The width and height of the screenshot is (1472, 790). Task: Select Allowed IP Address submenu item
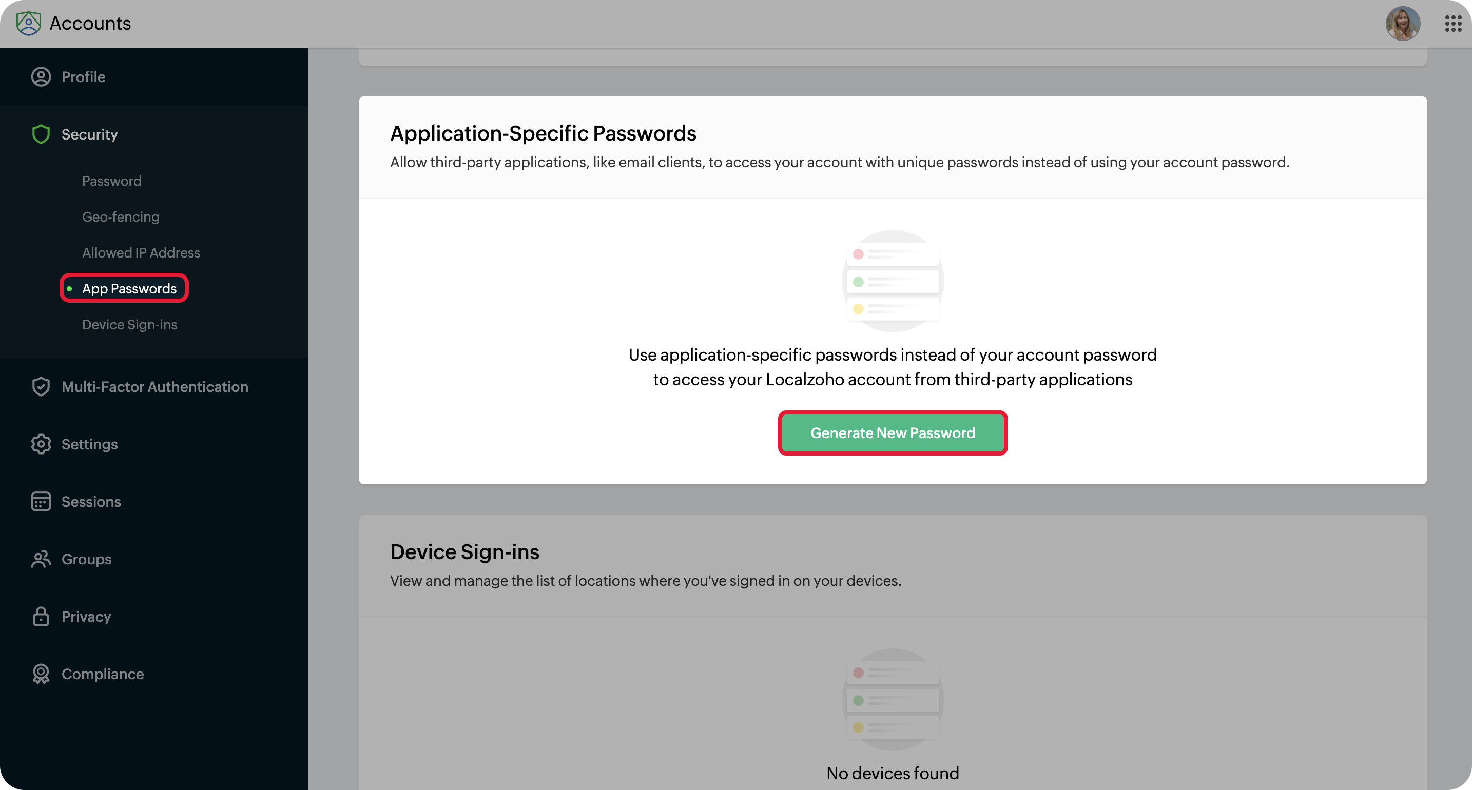141,253
